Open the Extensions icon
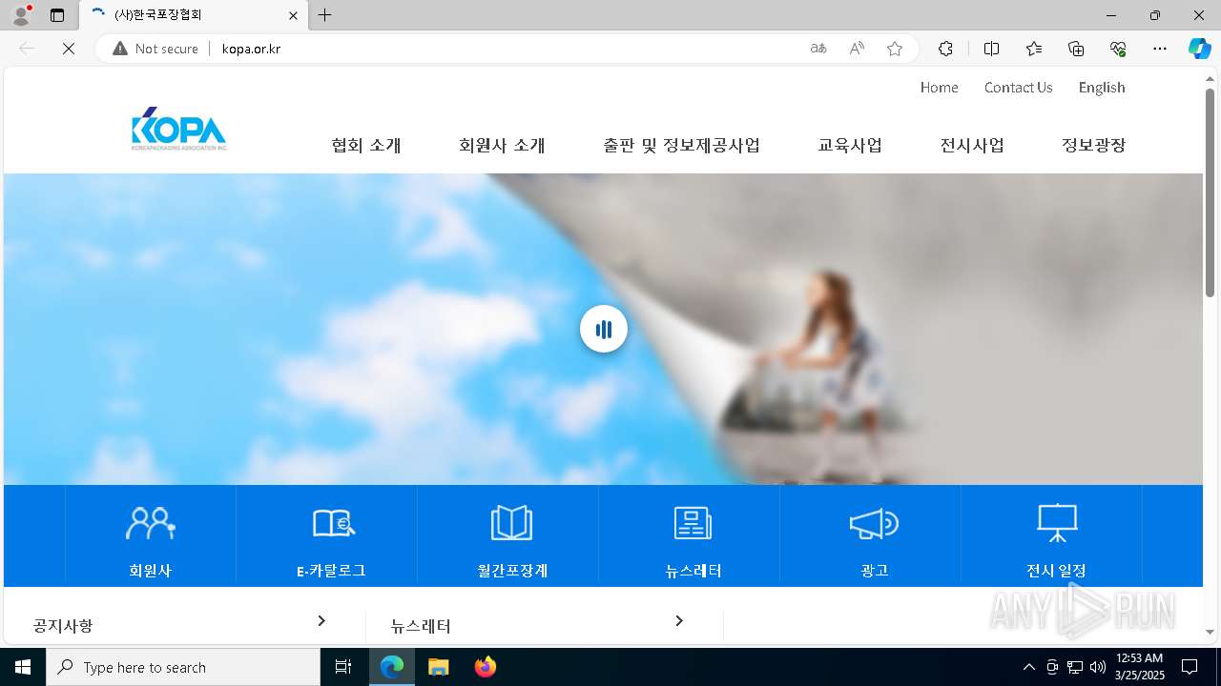 point(945,49)
